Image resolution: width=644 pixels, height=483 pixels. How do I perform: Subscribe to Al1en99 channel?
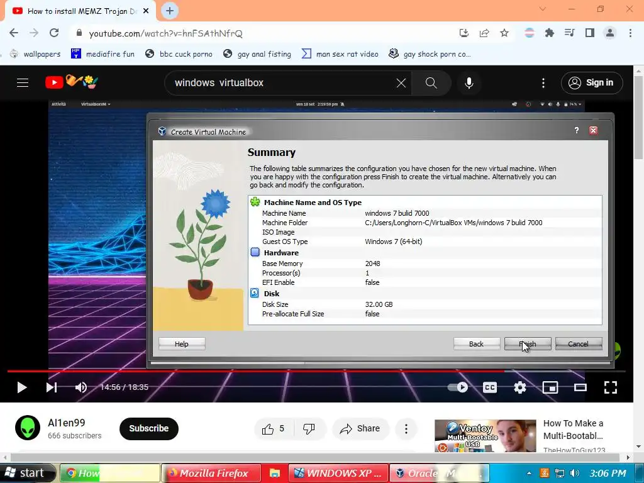click(x=148, y=428)
